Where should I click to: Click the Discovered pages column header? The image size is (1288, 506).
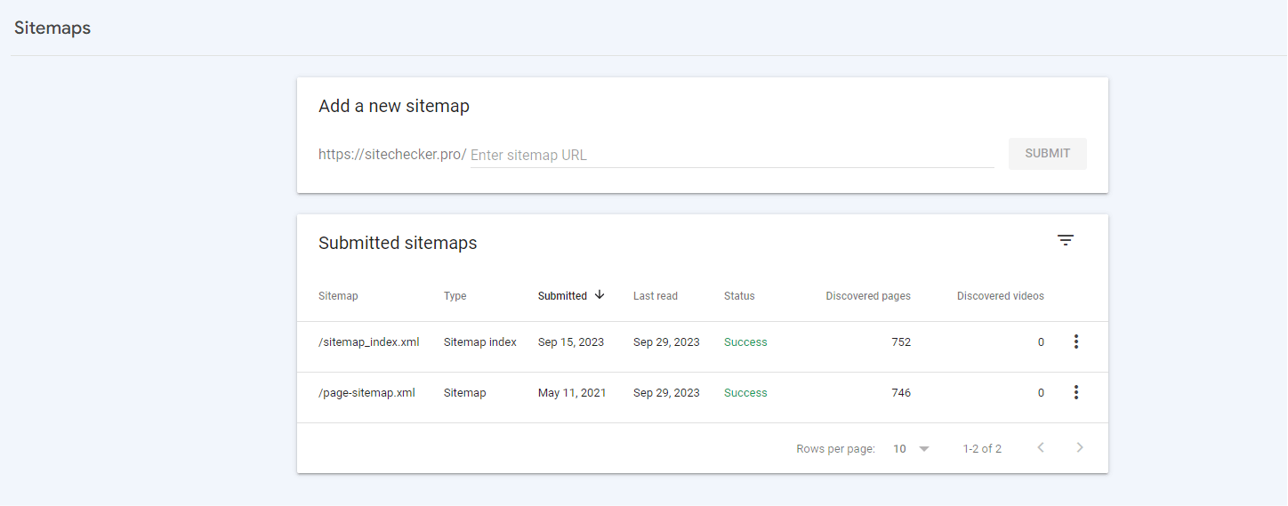(868, 296)
